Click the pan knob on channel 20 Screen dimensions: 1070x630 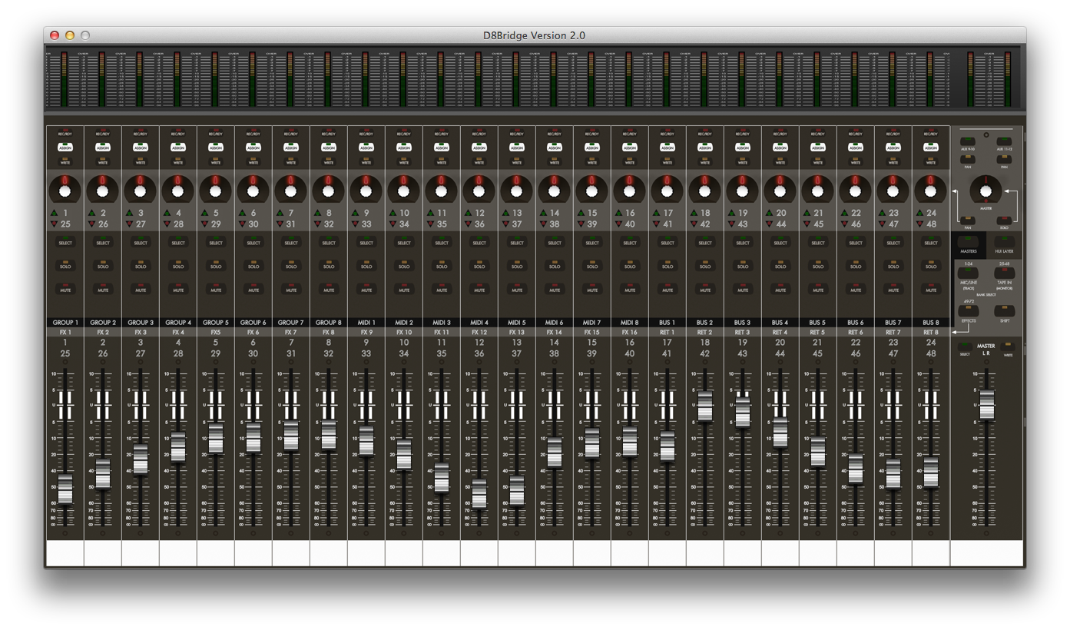780,188
